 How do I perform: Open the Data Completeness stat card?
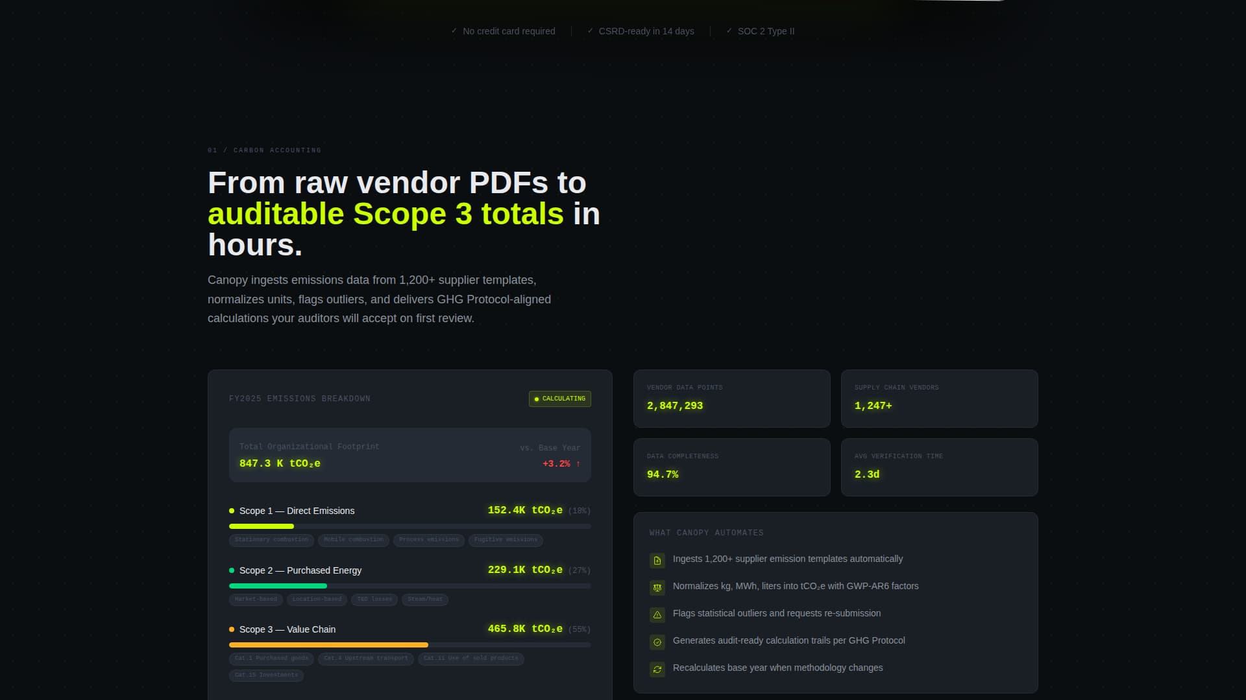pyautogui.click(x=731, y=467)
